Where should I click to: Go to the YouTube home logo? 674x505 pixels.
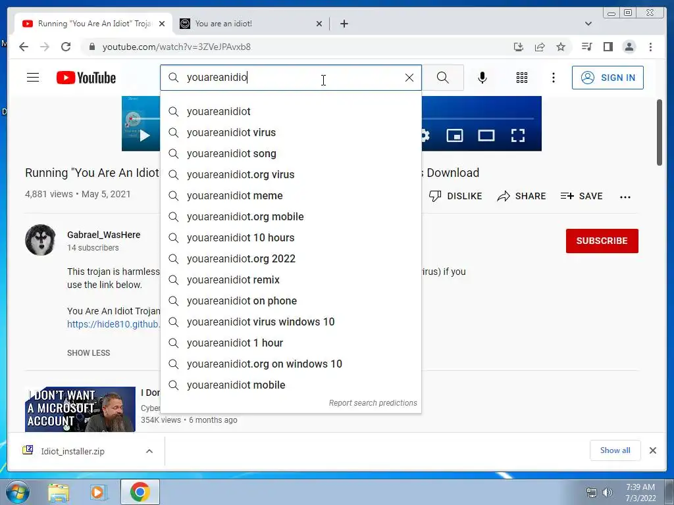click(x=86, y=78)
